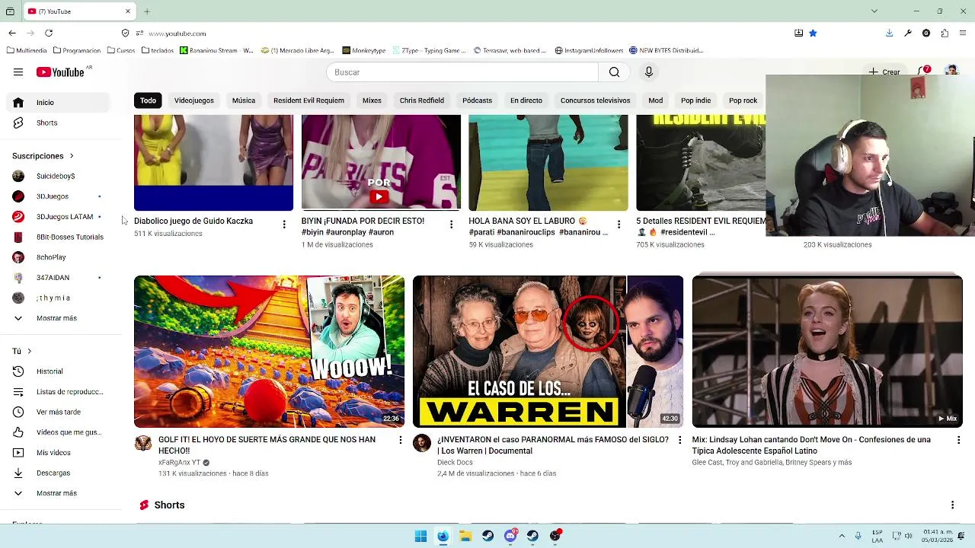
Task: Click the browser address bar URL
Action: coord(177,33)
